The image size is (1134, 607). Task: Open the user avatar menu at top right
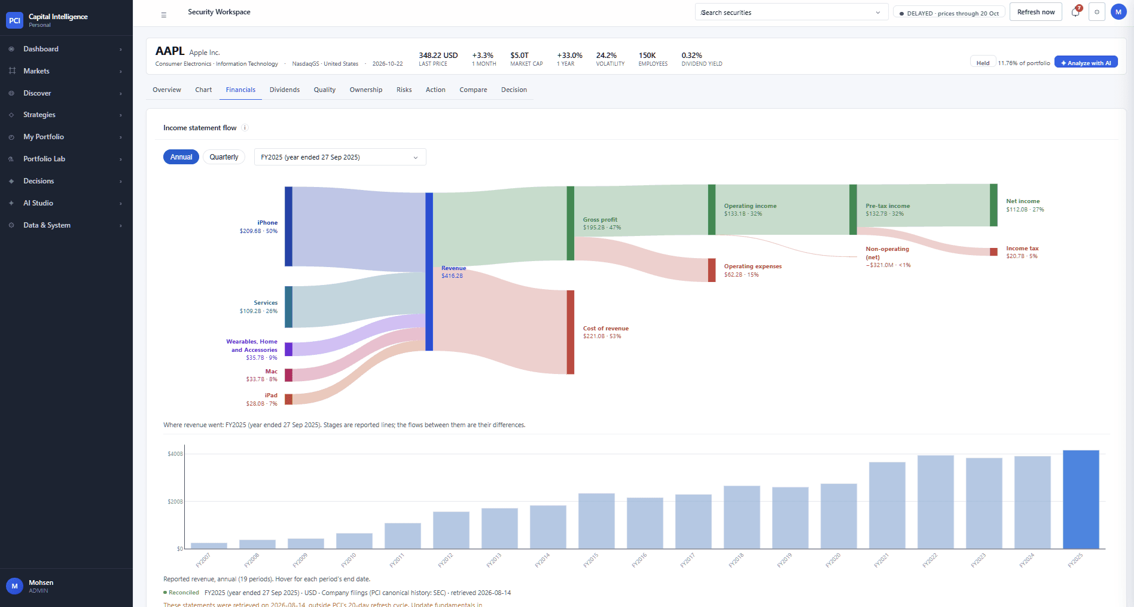coord(1118,12)
